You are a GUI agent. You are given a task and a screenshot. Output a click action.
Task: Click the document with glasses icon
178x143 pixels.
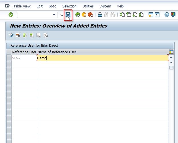pos(46,35)
